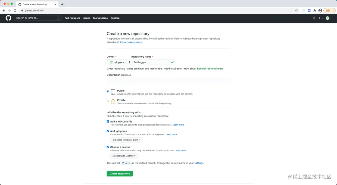
Task: Click the Description input field
Action: pyautogui.click(x=168, y=80)
